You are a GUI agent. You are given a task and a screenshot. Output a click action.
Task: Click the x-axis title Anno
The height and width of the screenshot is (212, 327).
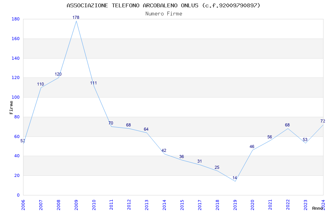[x=317, y=208]
